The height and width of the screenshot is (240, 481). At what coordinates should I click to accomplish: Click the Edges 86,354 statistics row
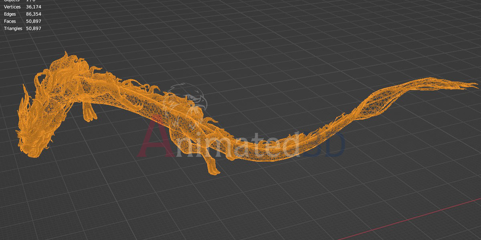pyautogui.click(x=22, y=14)
